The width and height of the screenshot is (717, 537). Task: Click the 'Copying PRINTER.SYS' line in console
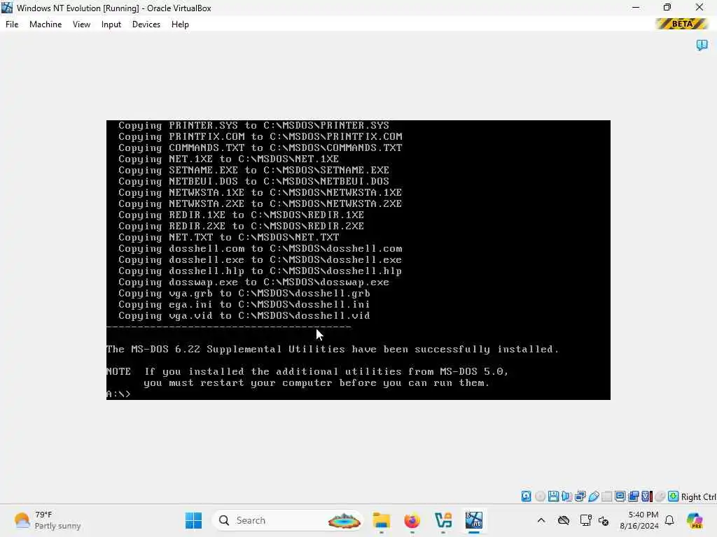tap(253, 126)
